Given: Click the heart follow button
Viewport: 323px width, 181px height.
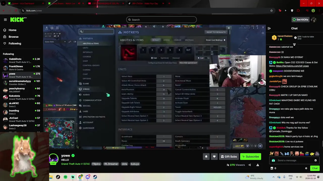Looking at the screenshot, I should [214, 157].
